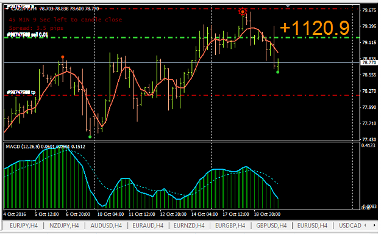Switch to the EURJPY,H4 chart tab
This screenshot has width=381, height=234.
[24, 225]
